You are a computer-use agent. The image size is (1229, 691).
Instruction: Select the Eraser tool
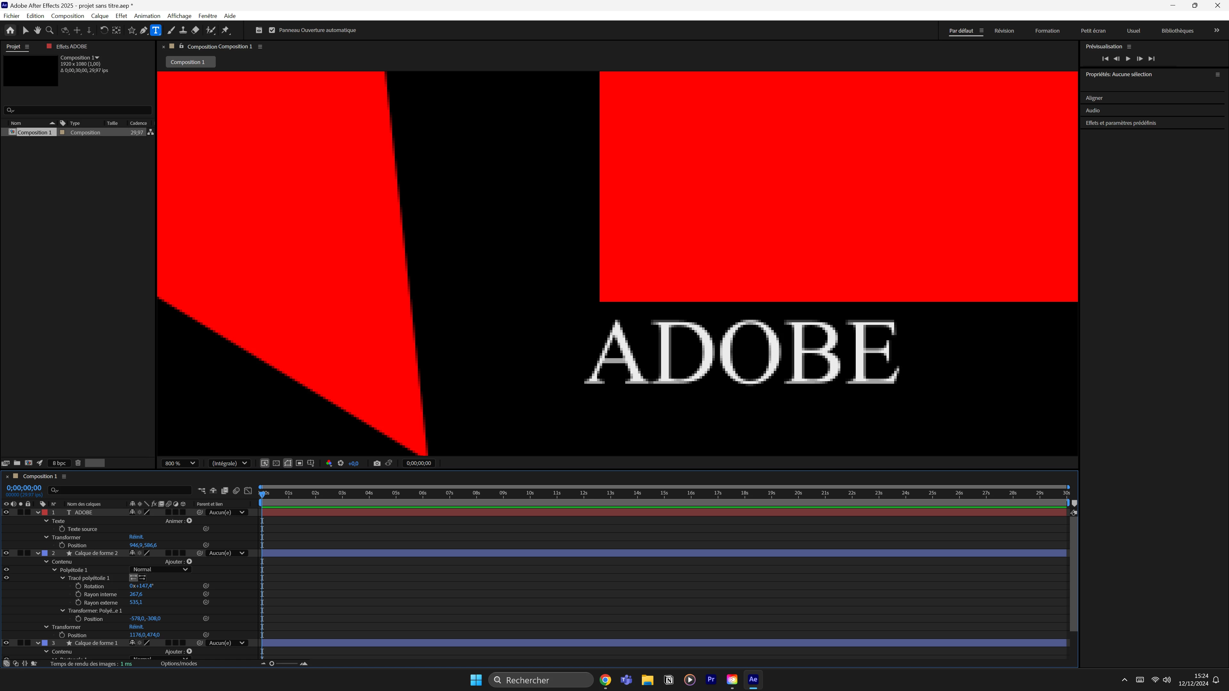click(x=195, y=30)
